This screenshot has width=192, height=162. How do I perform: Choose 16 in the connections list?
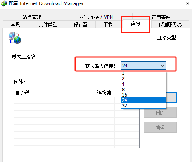tap(143, 95)
